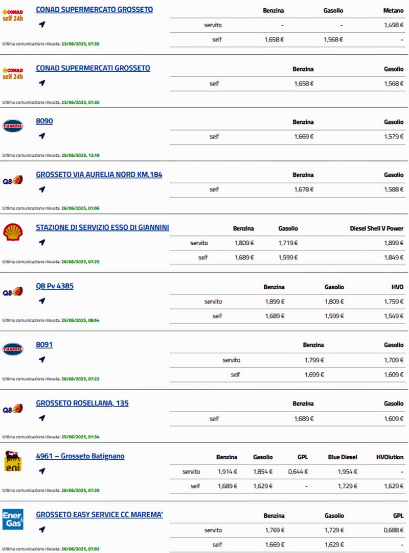Open GROSSETO EASY SERVICE CC MAREMA' link

[x=99, y=515]
